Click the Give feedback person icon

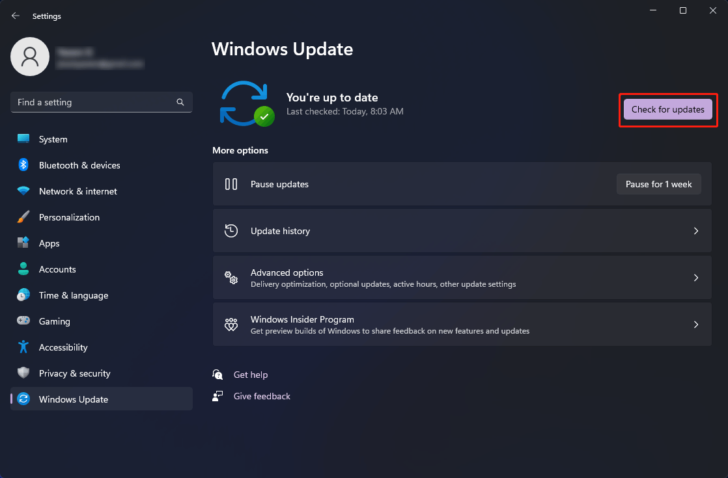click(217, 396)
